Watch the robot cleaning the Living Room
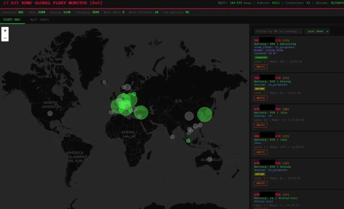This screenshot has height=209, width=344. (x=261, y=67)
